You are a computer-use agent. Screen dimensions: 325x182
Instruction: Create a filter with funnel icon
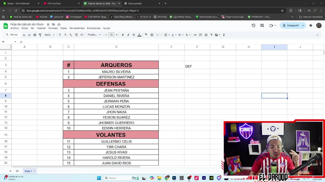211,35
